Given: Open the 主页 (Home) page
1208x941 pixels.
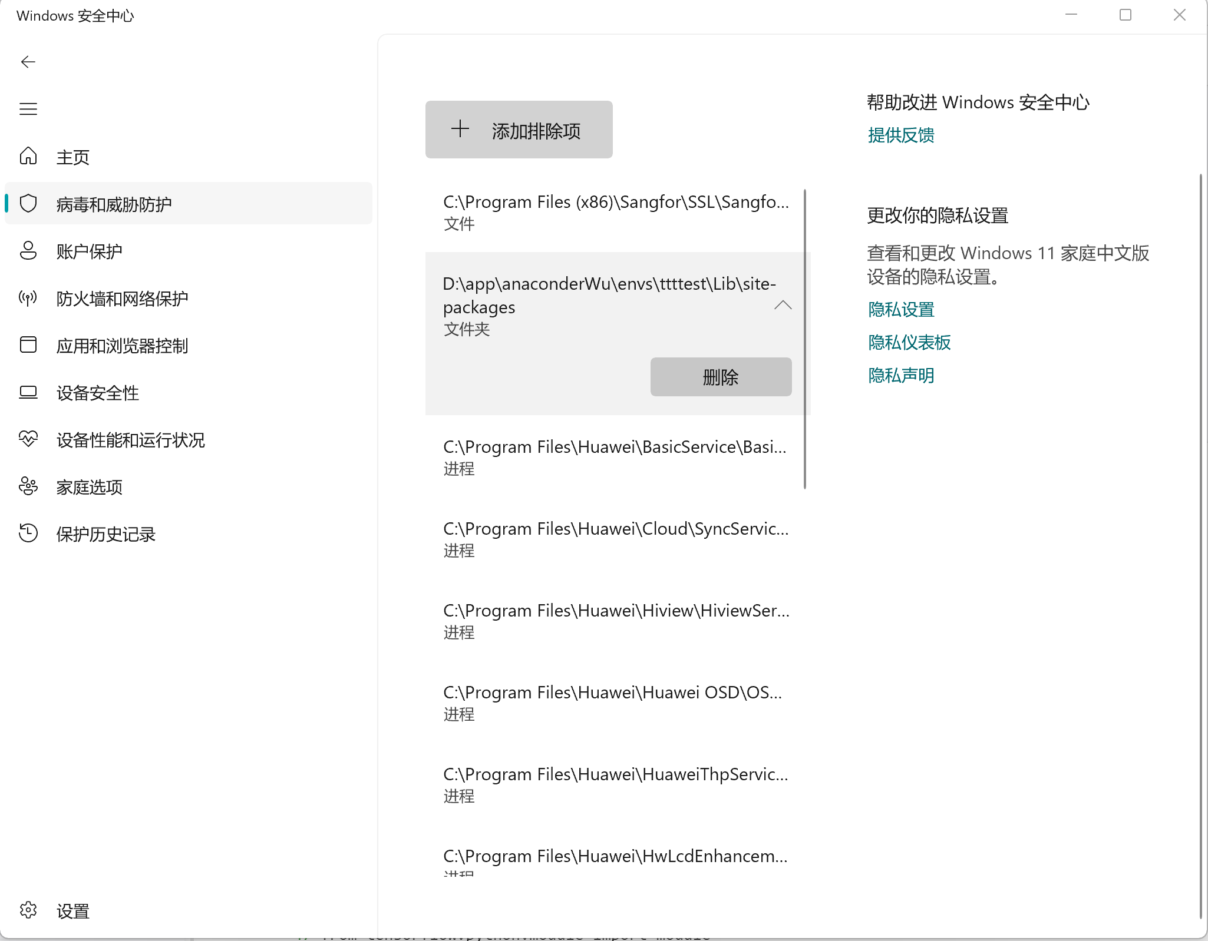Looking at the screenshot, I should [x=72, y=157].
